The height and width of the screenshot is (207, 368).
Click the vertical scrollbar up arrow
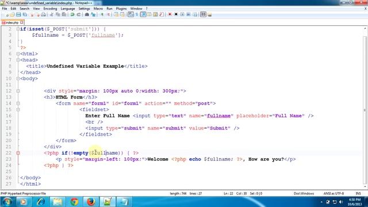click(x=365, y=28)
